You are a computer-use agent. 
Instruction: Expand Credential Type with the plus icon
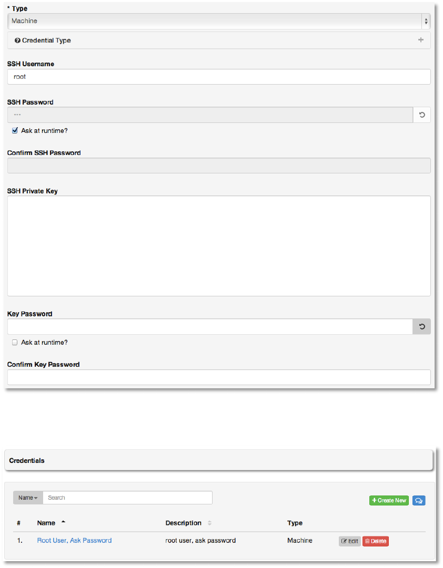[x=420, y=40]
